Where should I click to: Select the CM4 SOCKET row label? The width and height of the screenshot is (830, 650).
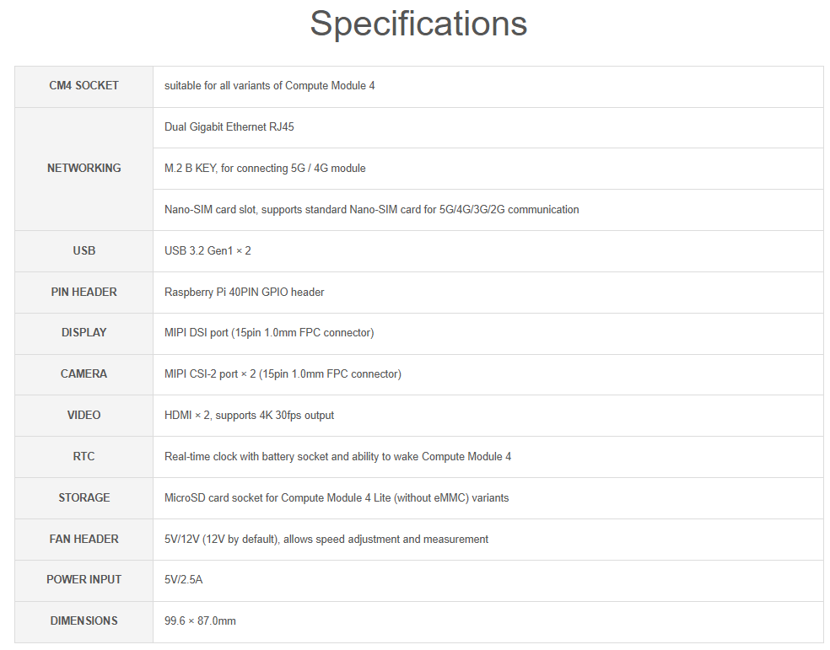click(84, 86)
